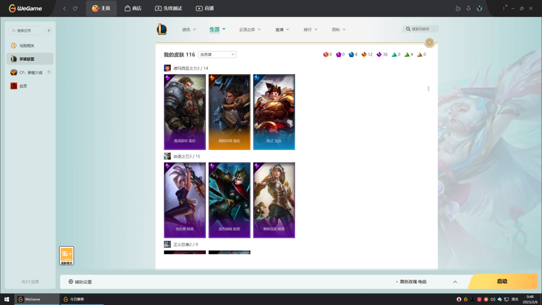Click the blue rarity gem showing 8

(x=351, y=55)
